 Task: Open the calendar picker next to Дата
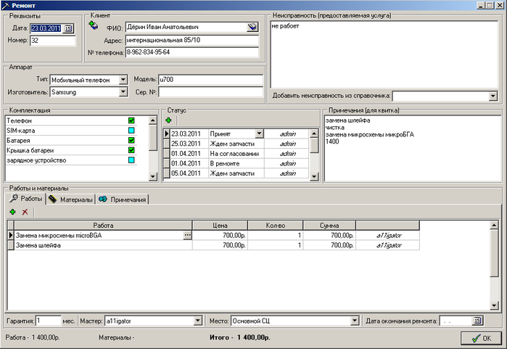pos(69,28)
